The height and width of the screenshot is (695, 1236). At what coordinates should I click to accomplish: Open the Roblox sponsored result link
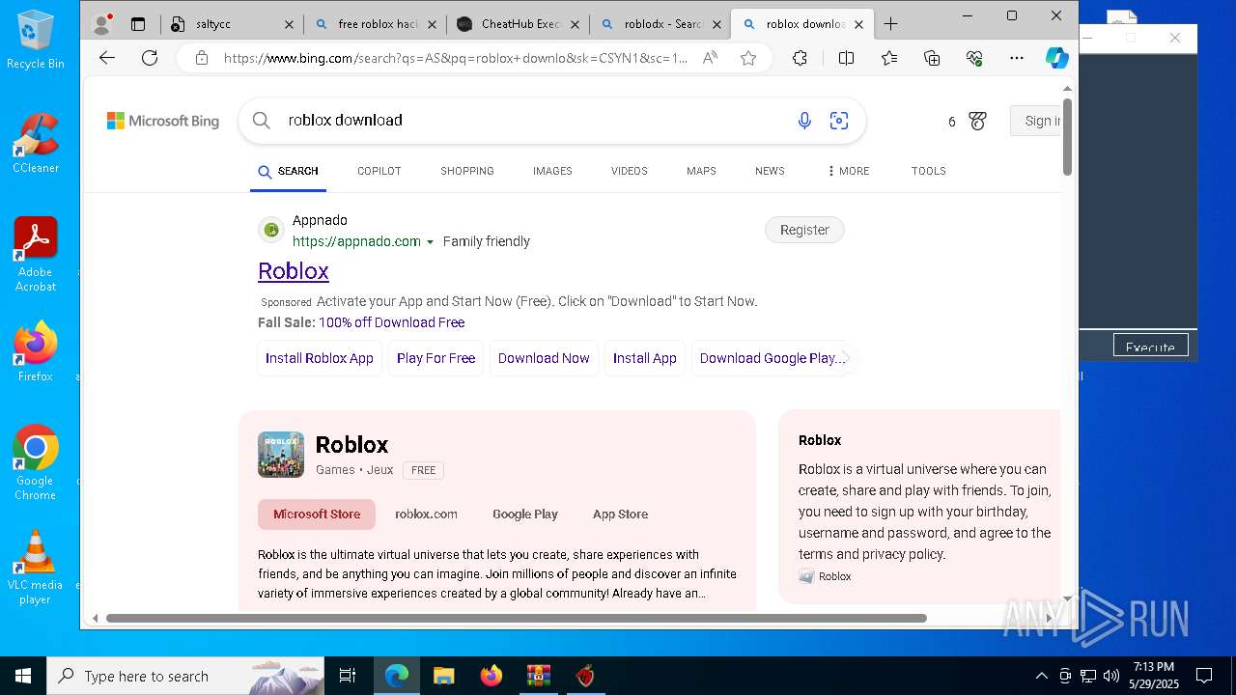[x=294, y=271]
